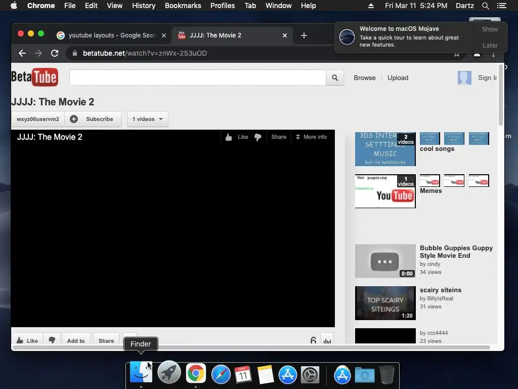This screenshot has width=518, height=389.
Task: Click the BetaTube logo
Action: coord(35,77)
